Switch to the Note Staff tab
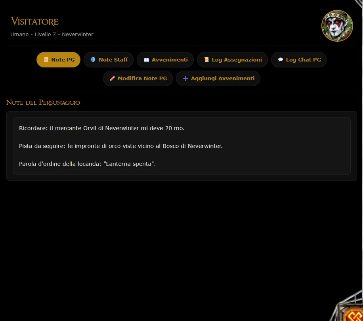This screenshot has height=321, width=363. (109, 60)
